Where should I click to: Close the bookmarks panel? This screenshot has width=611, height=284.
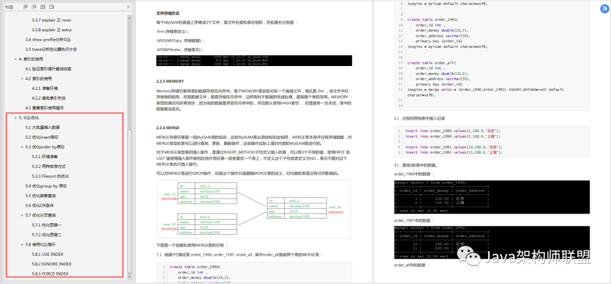click(x=128, y=7)
